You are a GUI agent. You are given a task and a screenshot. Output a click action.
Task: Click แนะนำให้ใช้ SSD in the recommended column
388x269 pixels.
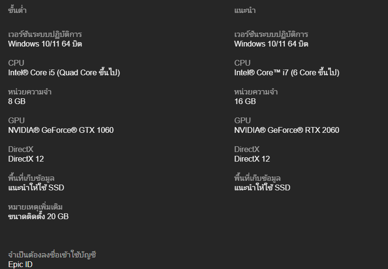click(262, 188)
